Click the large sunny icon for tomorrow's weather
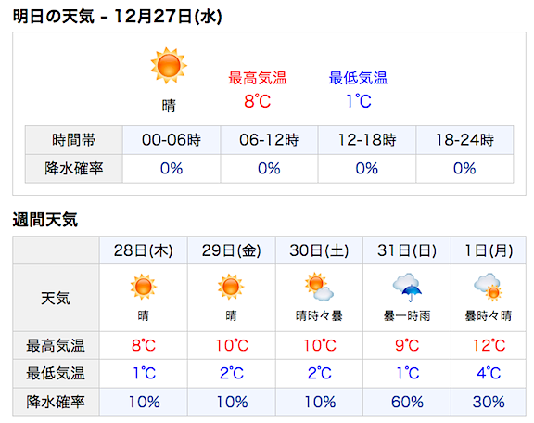The height and width of the screenshot is (423, 534). click(169, 66)
